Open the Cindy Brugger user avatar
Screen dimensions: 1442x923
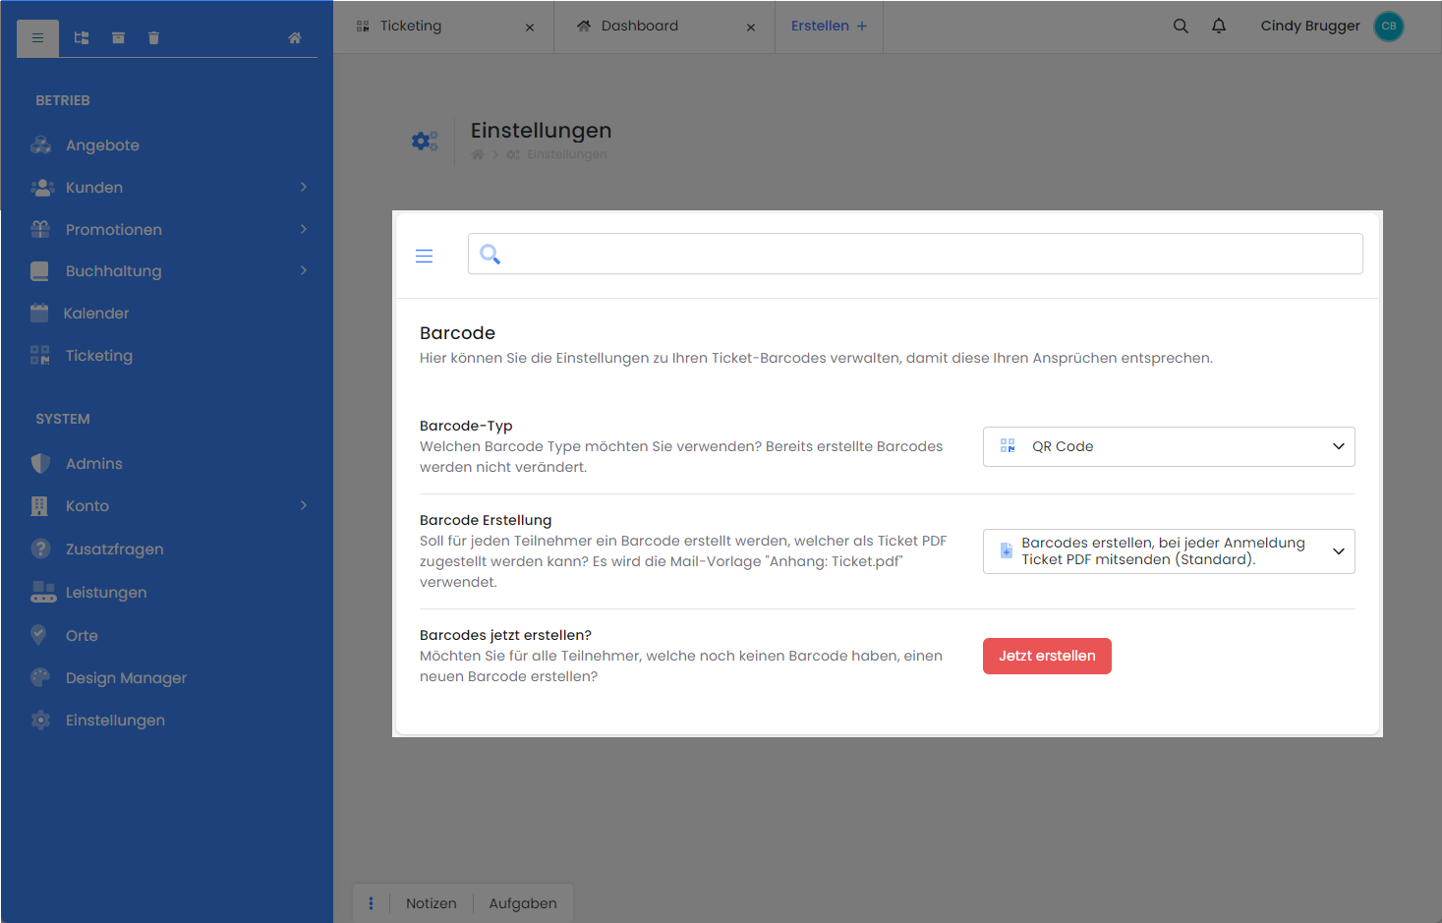point(1388,27)
